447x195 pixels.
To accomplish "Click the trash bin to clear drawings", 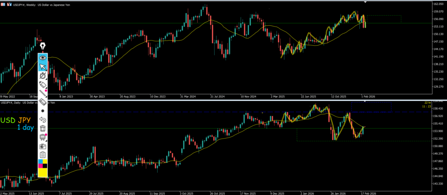I will 43,128.
